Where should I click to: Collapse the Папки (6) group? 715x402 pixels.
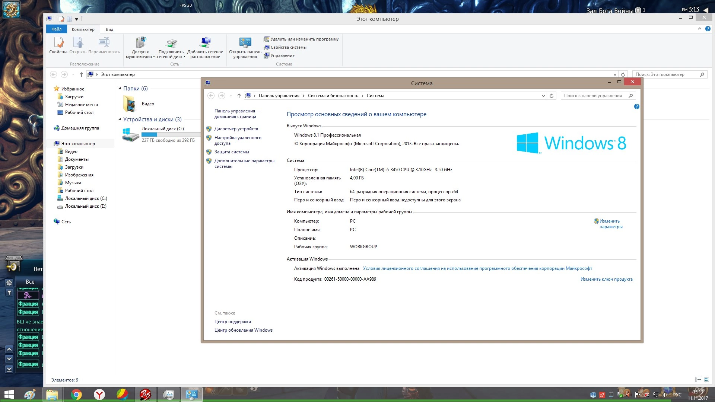tap(120, 89)
